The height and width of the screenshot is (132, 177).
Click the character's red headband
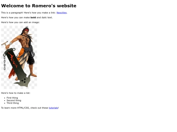[27, 30]
